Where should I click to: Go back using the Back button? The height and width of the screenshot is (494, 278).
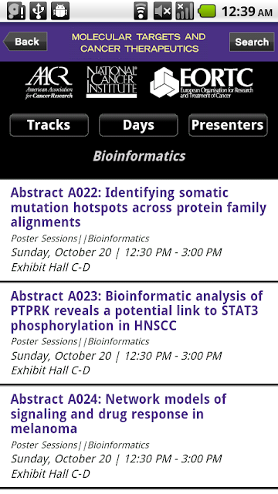[x=25, y=42]
